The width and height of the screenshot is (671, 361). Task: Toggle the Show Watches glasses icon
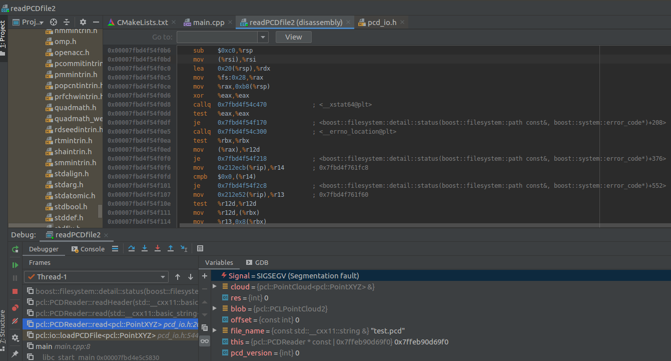point(204,341)
